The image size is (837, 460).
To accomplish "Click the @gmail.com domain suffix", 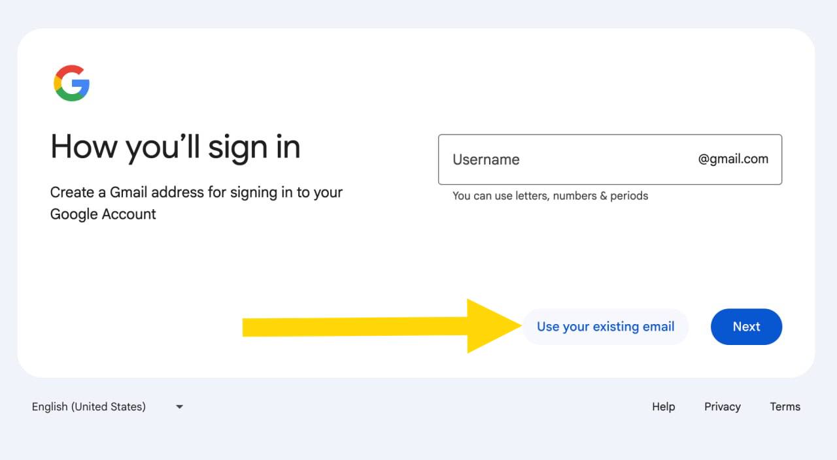I will pyautogui.click(x=732, y=159).
